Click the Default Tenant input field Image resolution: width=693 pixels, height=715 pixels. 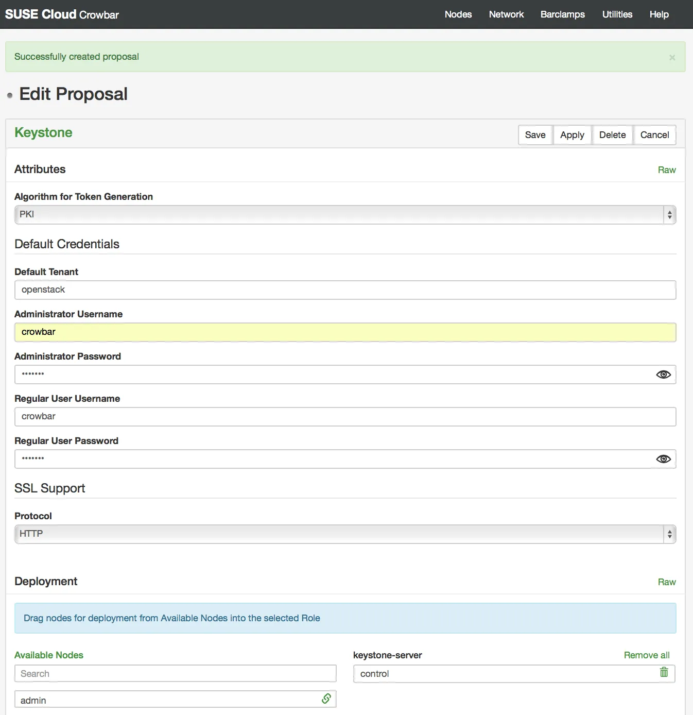click(x=345, y=290)
